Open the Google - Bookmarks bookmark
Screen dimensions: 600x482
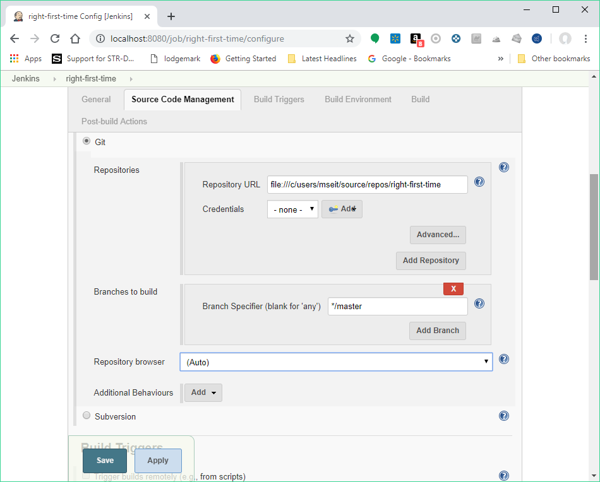(409, 59)
